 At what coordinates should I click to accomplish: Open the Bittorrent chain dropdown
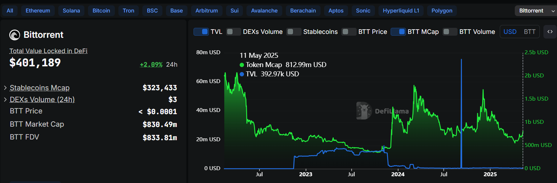535,11
